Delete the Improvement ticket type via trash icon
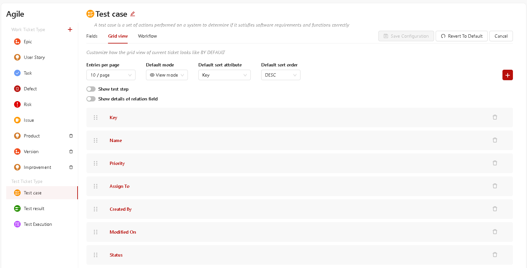 (x=71, y=167)
